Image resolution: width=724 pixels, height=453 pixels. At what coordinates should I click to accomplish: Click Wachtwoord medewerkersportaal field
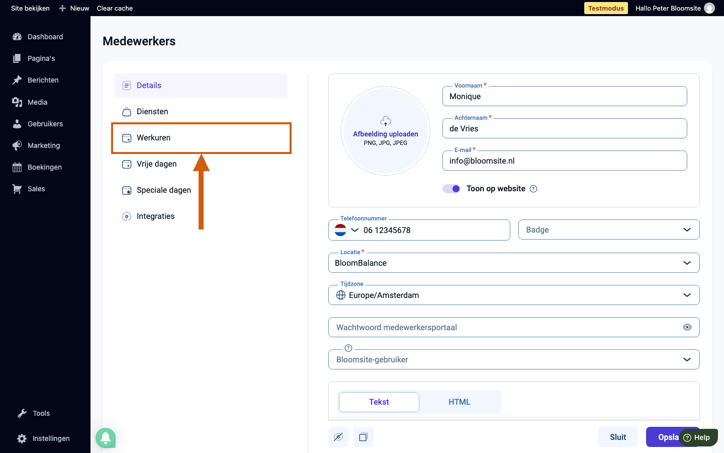514,327
